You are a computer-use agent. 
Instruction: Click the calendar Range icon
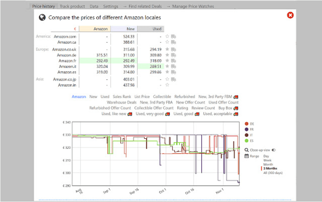(x=247, y=156)
